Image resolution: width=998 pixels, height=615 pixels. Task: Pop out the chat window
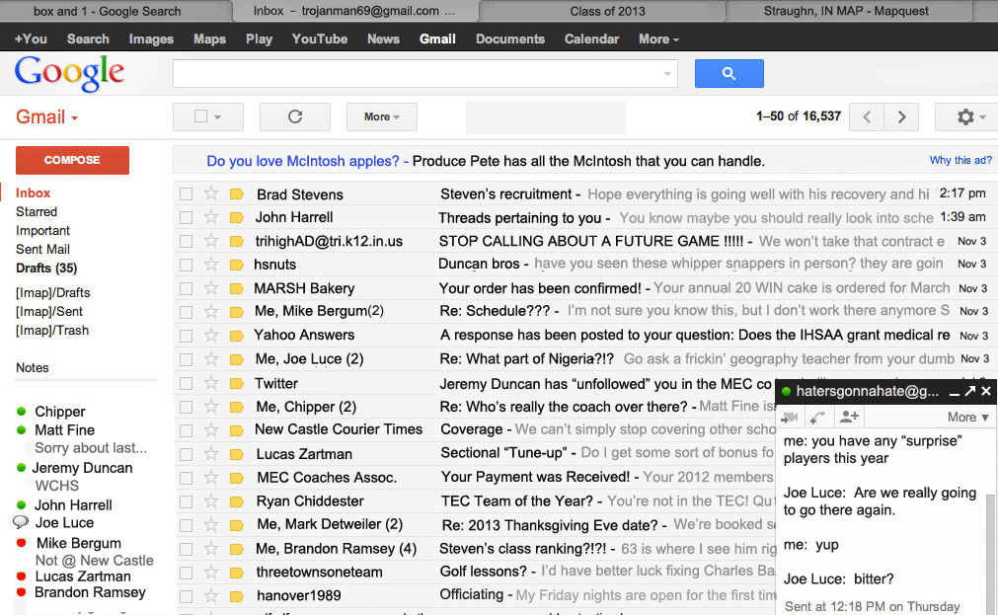pos(970,391)
